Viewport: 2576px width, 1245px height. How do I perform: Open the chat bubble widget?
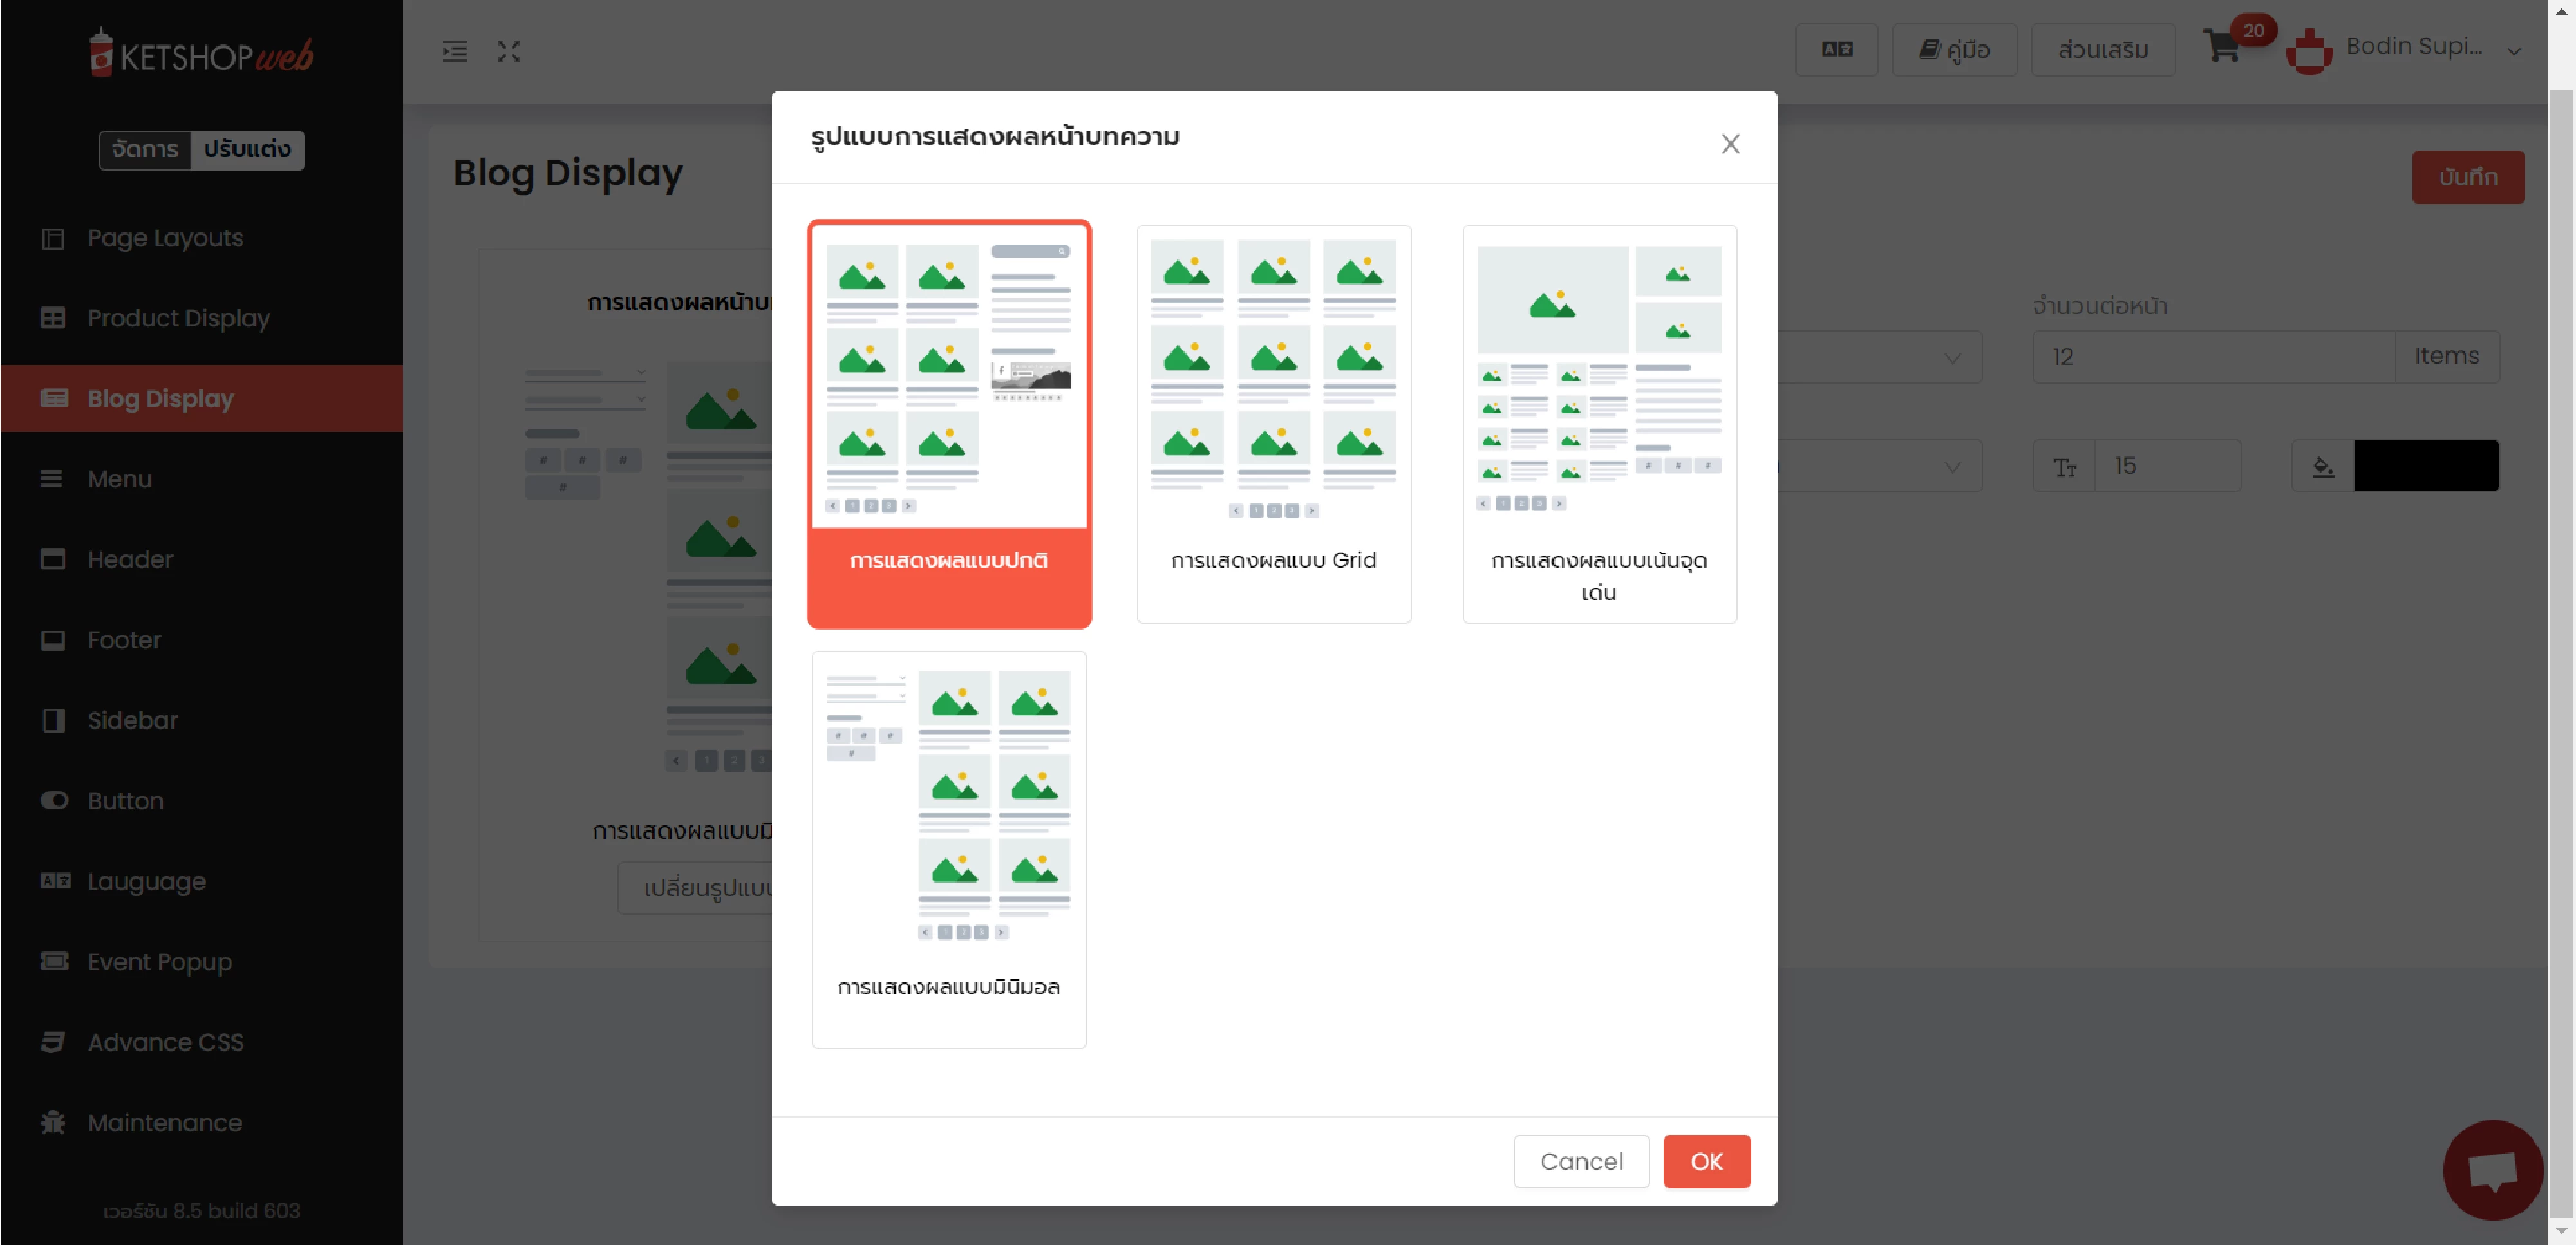[2492, 1169]
